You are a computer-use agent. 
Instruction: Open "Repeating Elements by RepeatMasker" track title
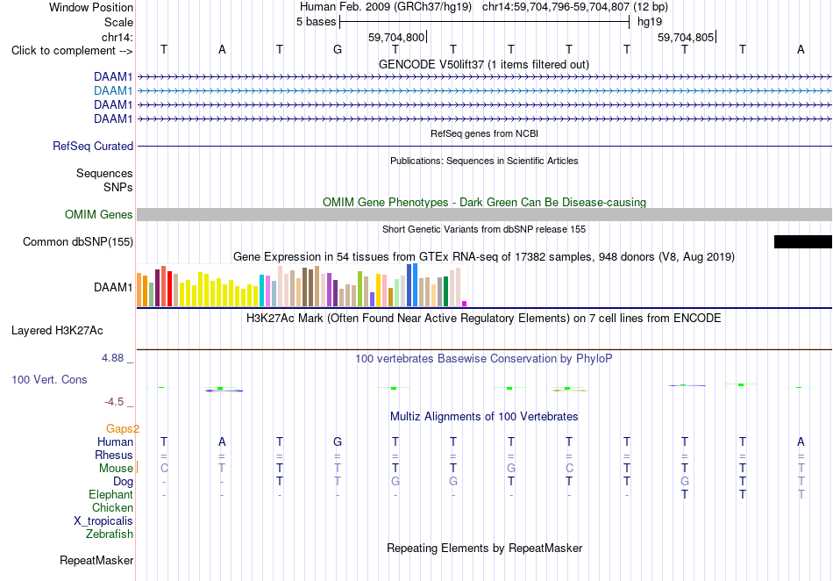484,548
